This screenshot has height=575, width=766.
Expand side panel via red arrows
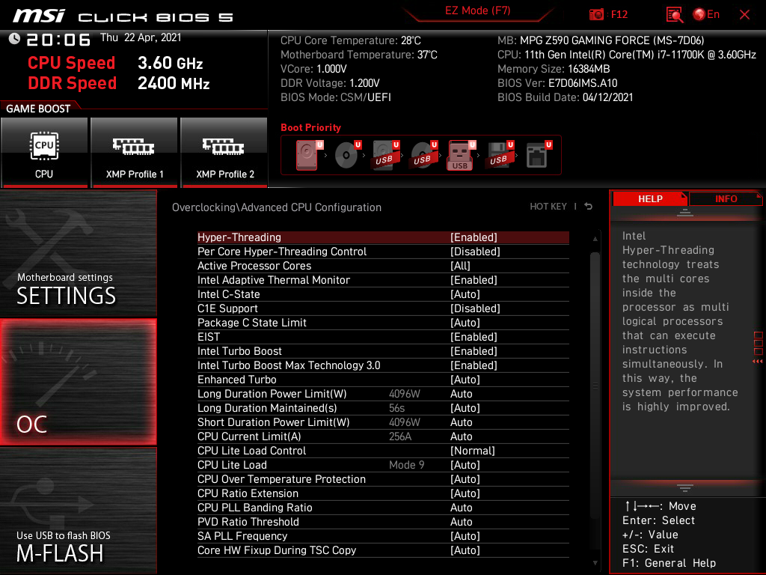click(x=758, y=362)
